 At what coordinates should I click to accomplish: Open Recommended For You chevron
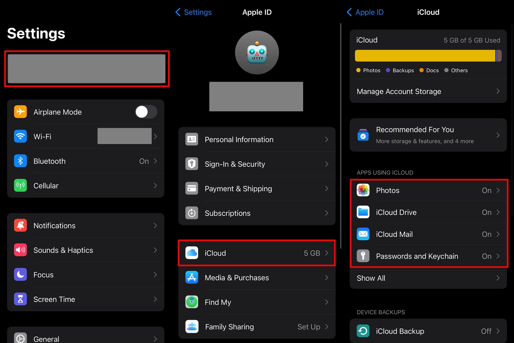[x=498, y=135]
